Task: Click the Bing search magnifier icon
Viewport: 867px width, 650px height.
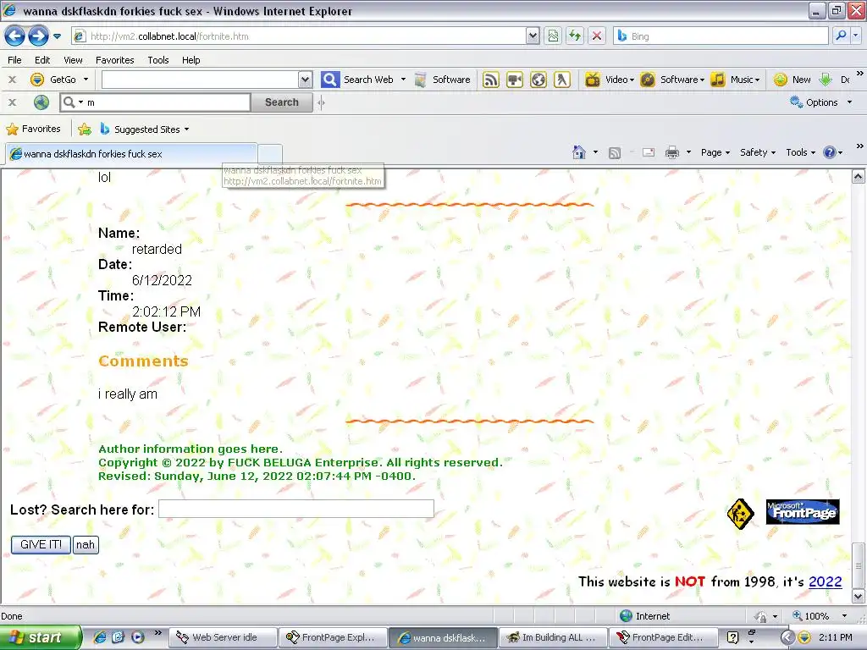Action: pyautogui.click(x=841, y=36)
